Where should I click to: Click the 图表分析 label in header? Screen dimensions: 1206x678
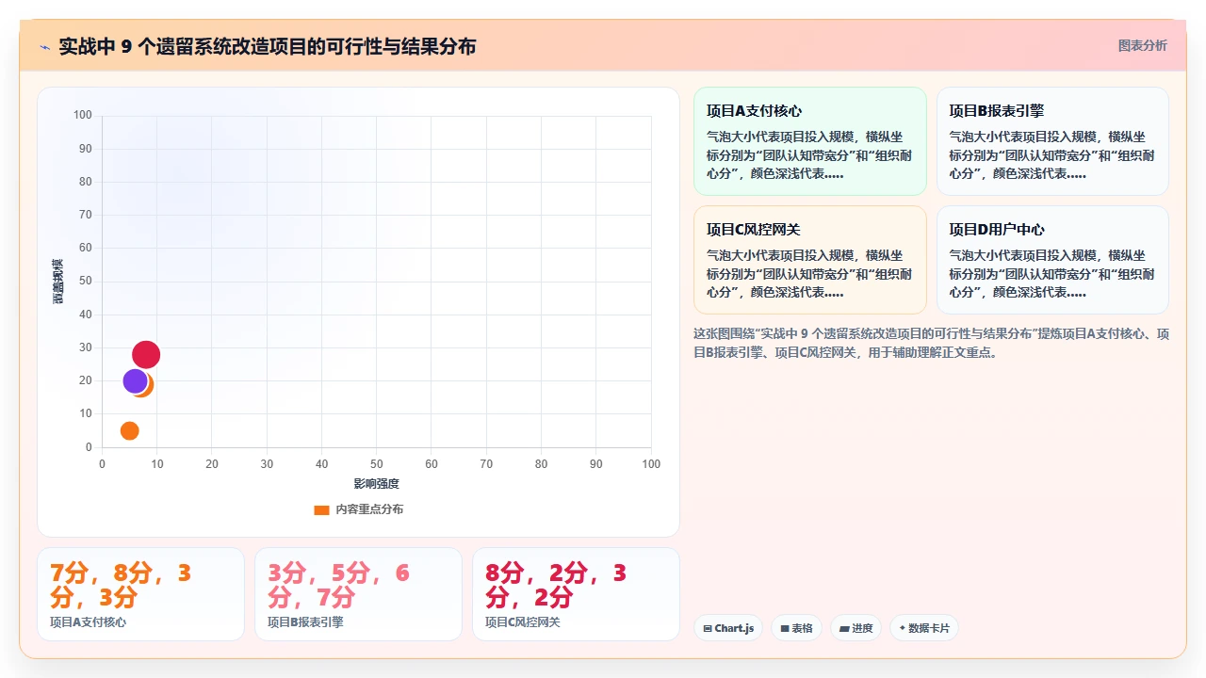1142,45
